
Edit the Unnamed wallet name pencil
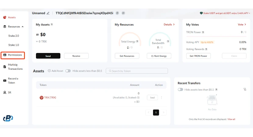(48, 13)
